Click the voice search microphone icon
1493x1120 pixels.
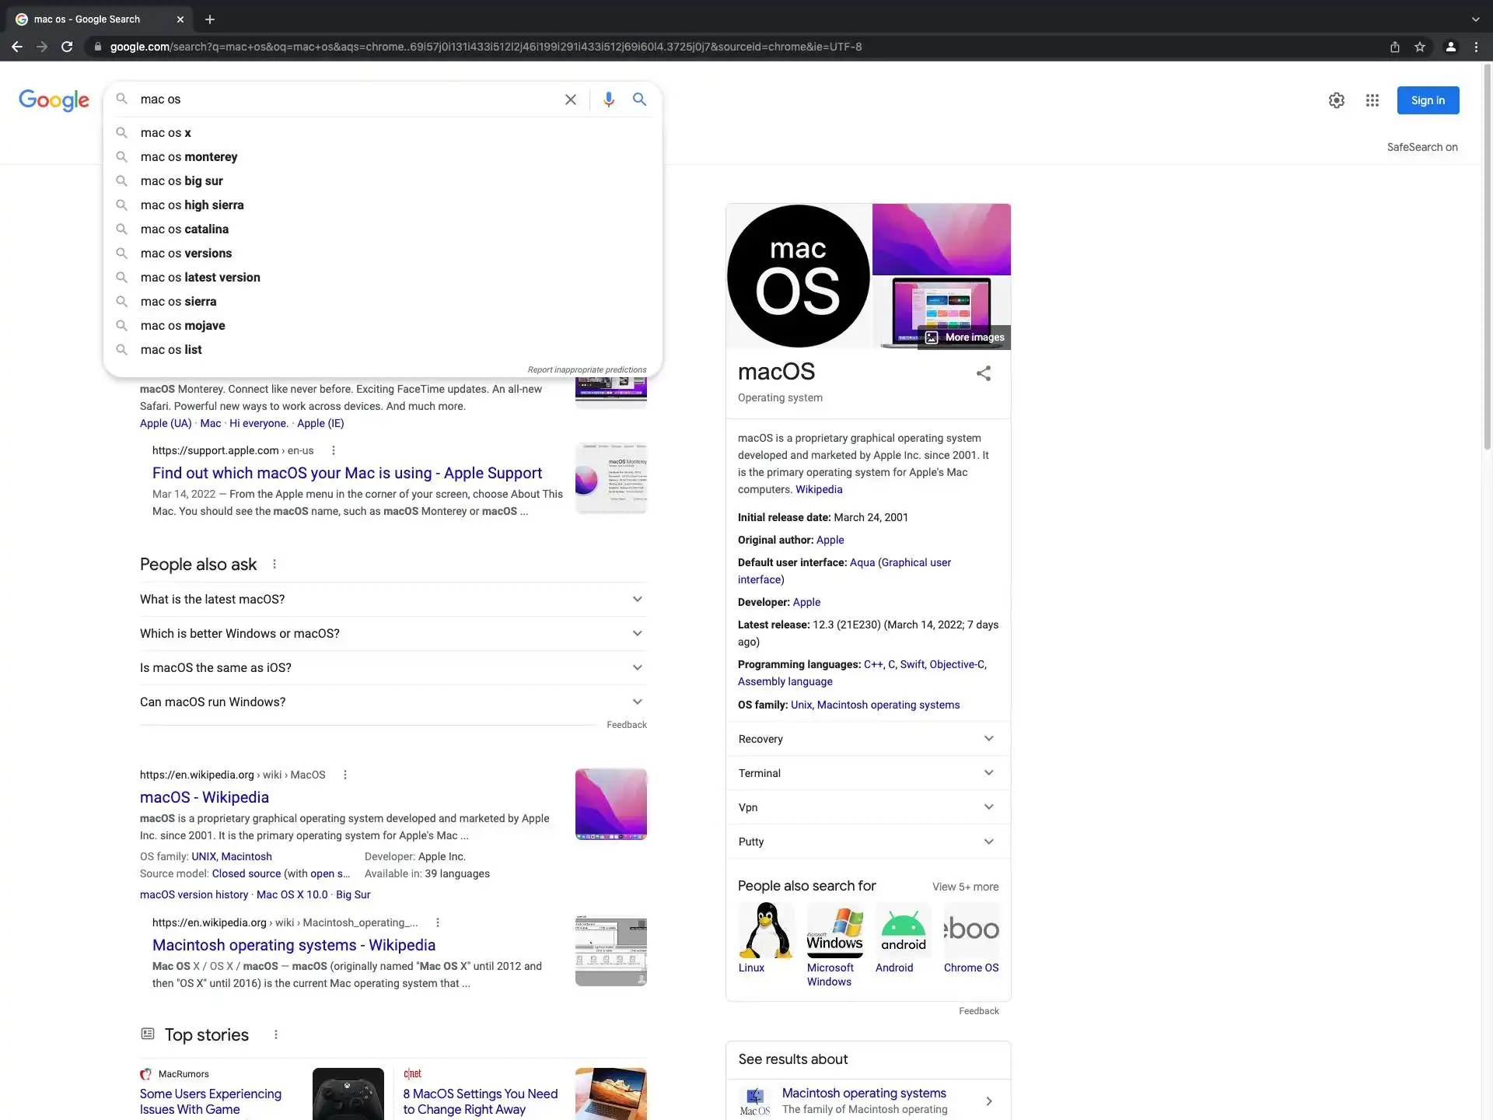[x=608, y=100]
